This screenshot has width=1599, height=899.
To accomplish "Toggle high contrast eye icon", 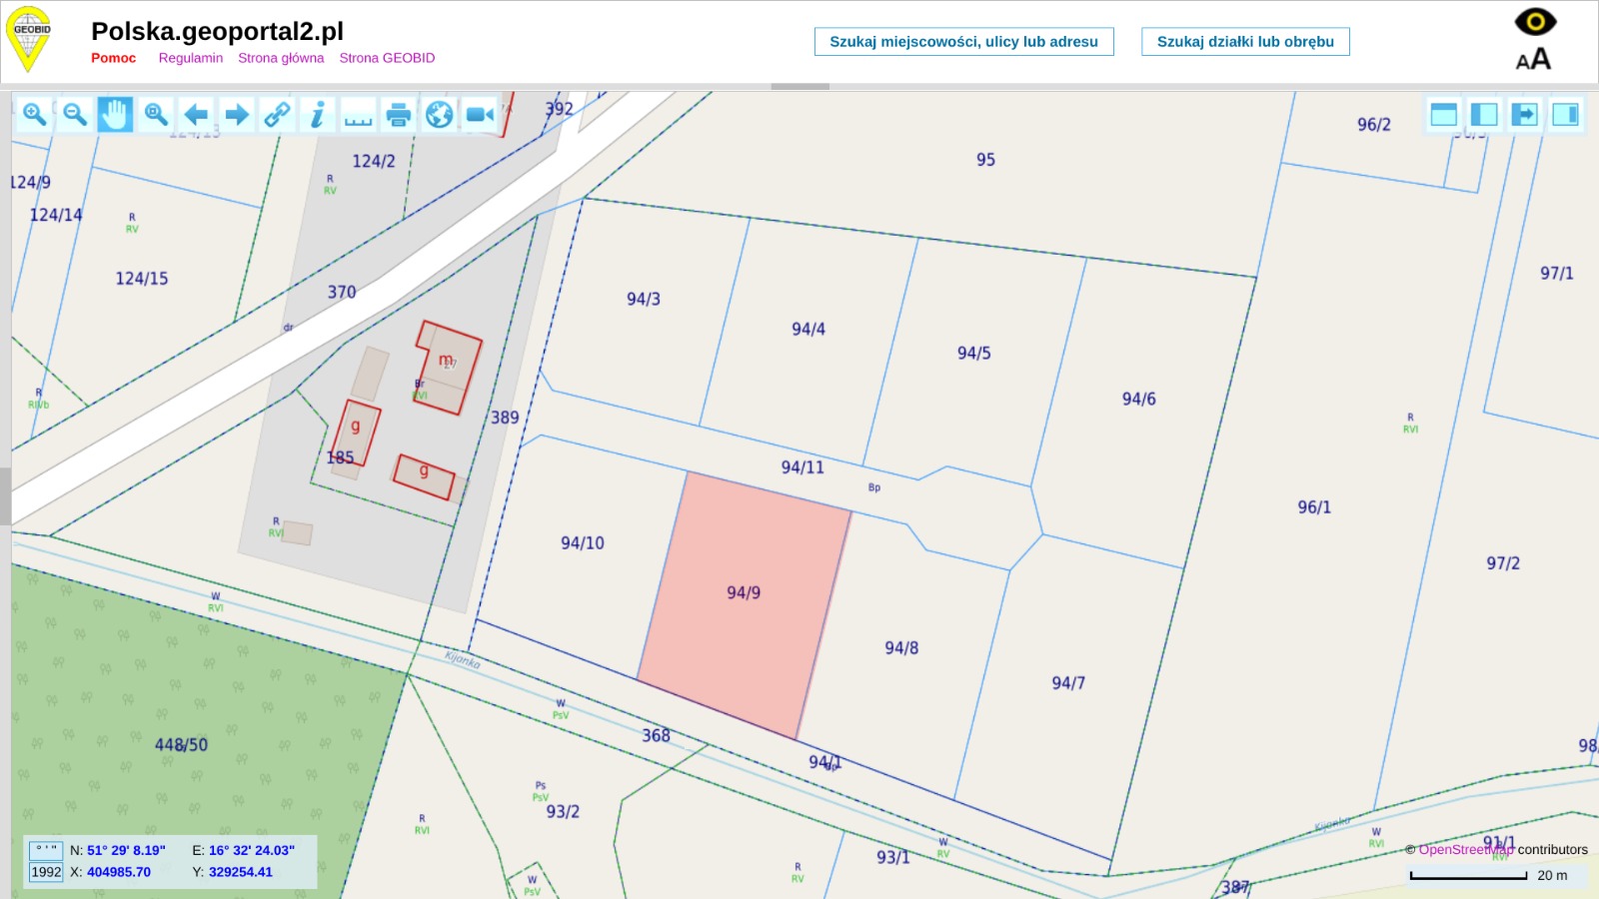I will pos(1534,22).
